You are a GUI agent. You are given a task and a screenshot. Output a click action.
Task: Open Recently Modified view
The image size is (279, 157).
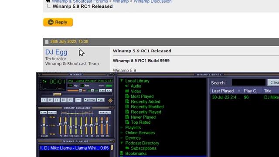147,106
